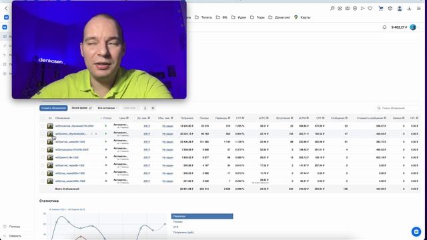Screen dimensions: 427x240
Task: Select the Переходы chart metric
Action: [202, 216]
